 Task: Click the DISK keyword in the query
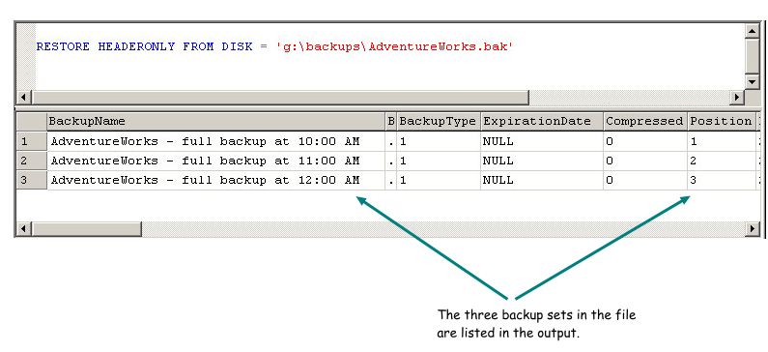coord(237,47)
